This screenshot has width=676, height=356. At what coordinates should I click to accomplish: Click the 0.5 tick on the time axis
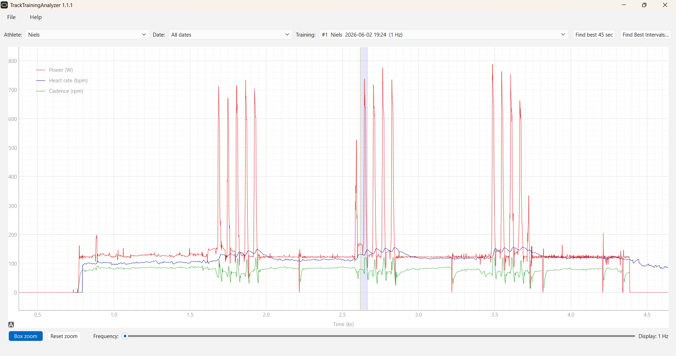(x=38, y=315)
